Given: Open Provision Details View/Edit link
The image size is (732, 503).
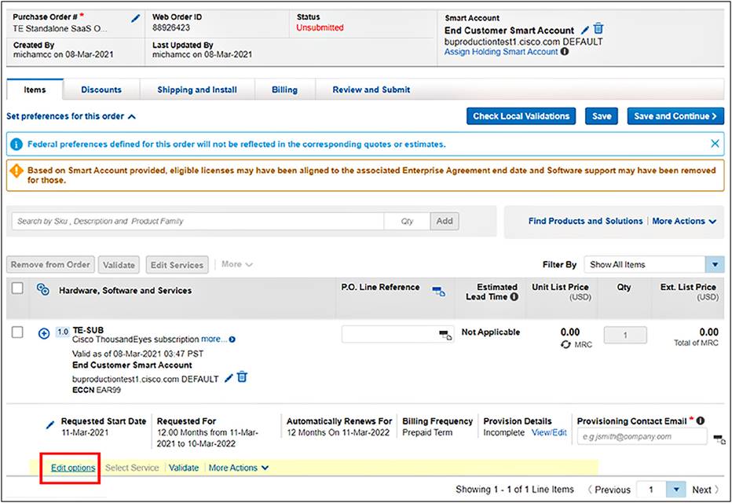Looking at the screenshot, I should tap(549, 432).
